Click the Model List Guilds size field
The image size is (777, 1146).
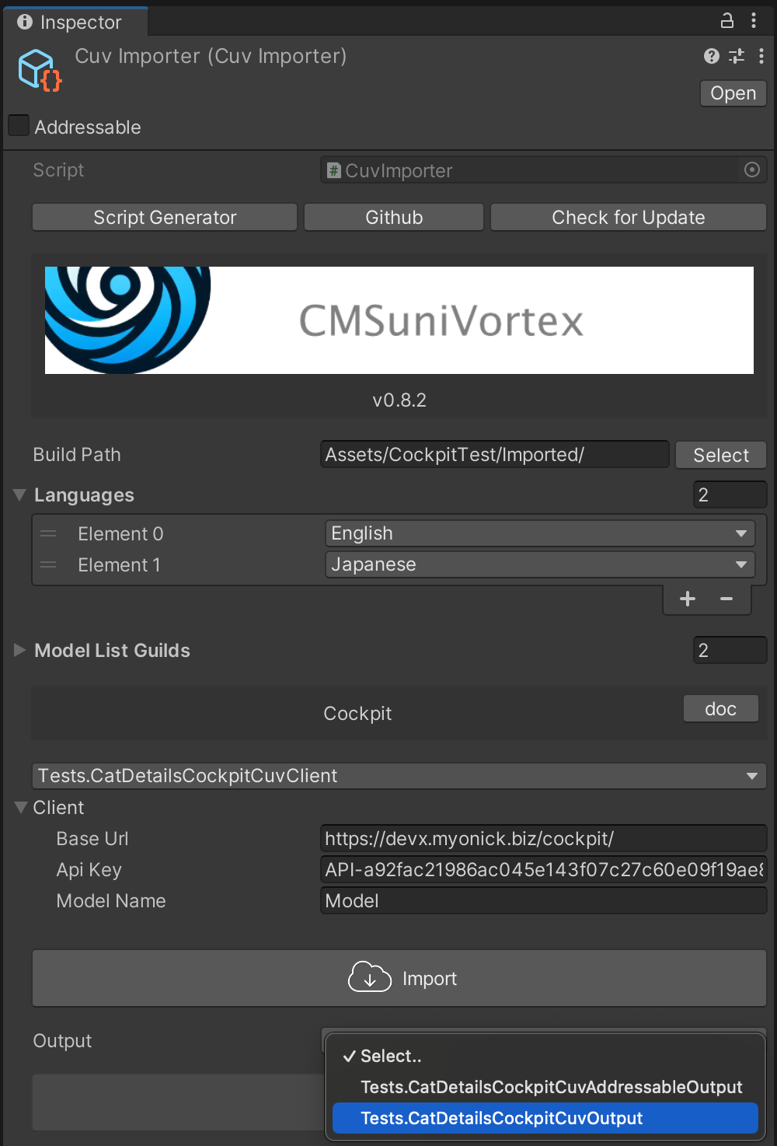(x=730, y=650)
